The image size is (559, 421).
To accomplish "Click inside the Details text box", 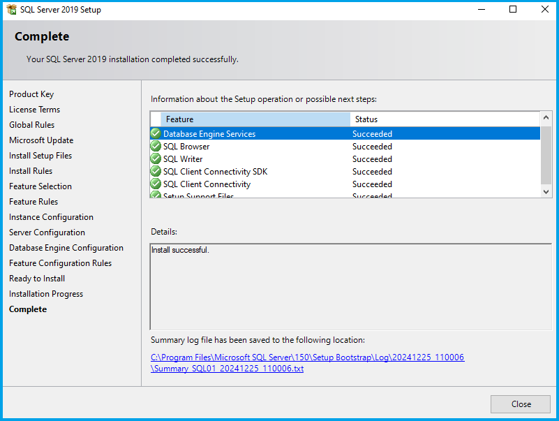I will (x=350, y=286).
